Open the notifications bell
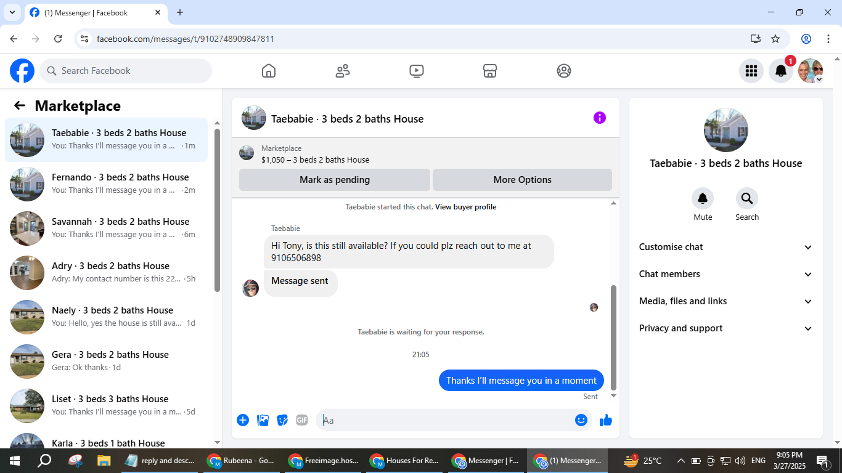842x473 pixels. tap(780, 71)
